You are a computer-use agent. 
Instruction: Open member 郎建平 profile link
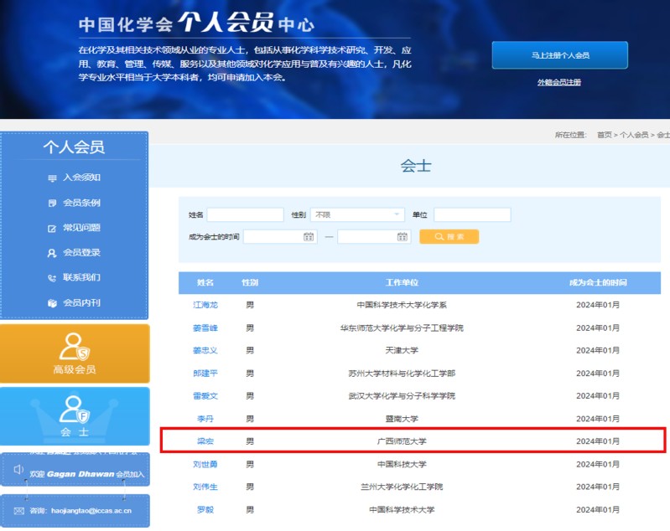pos(205,374)
